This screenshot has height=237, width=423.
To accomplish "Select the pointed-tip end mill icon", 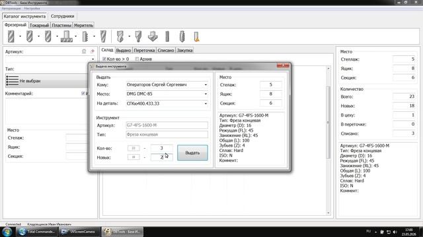I will (30, 37).
